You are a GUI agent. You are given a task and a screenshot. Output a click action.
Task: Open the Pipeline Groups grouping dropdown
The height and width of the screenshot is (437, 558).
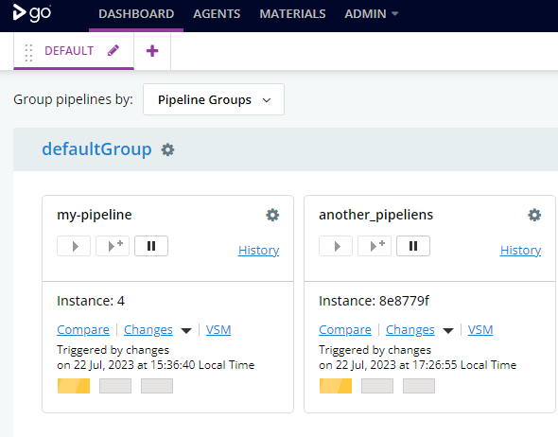point(214,99)
